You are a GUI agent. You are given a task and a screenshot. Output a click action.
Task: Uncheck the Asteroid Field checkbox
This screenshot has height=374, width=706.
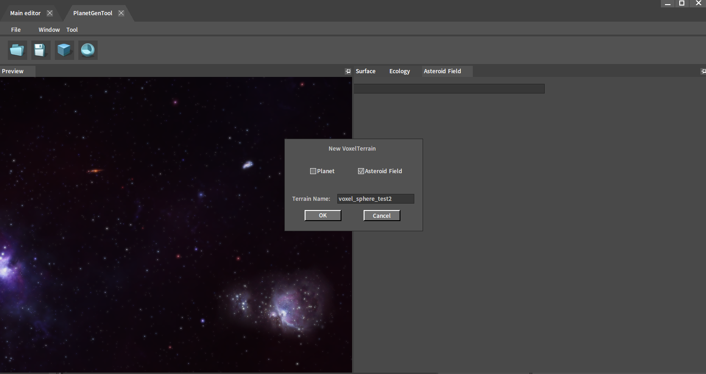pos(361,171)
